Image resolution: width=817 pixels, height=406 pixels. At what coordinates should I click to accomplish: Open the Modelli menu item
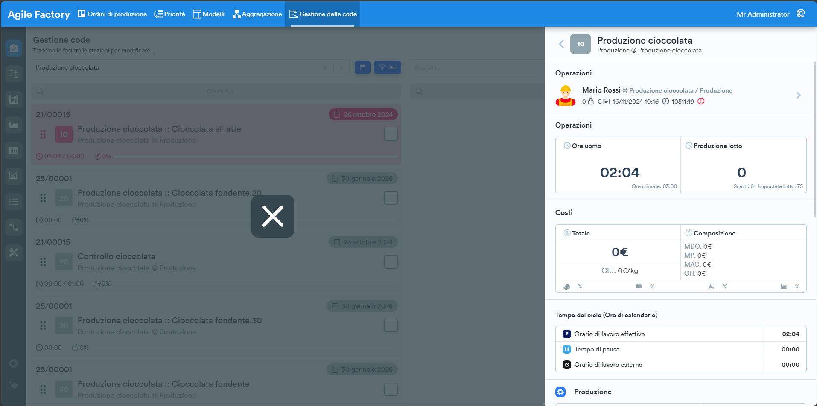tap(209, 14)
